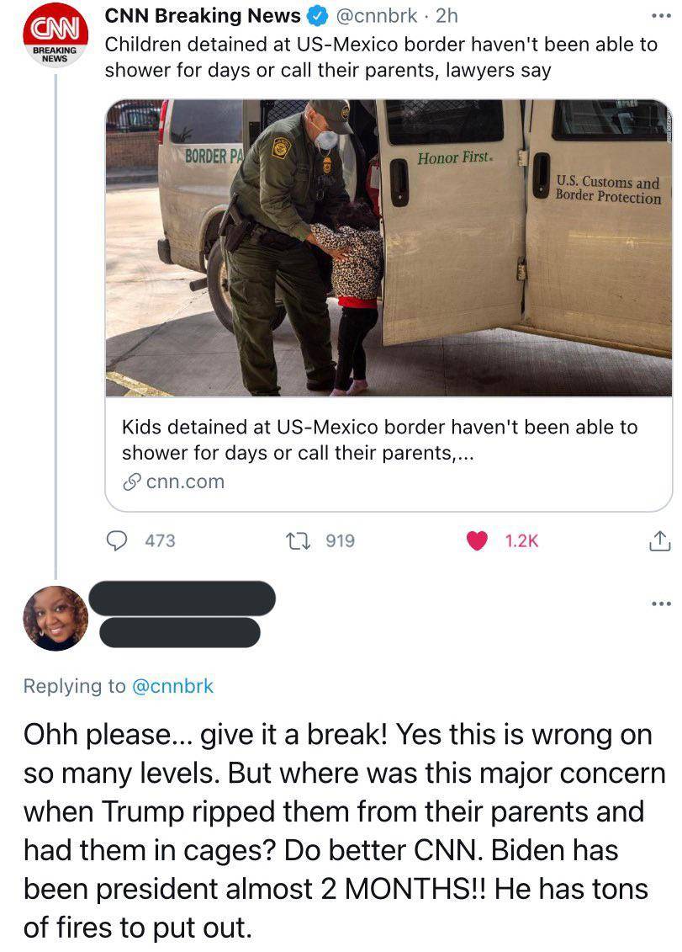Open the replying user's profile photo

coord(56,618)
